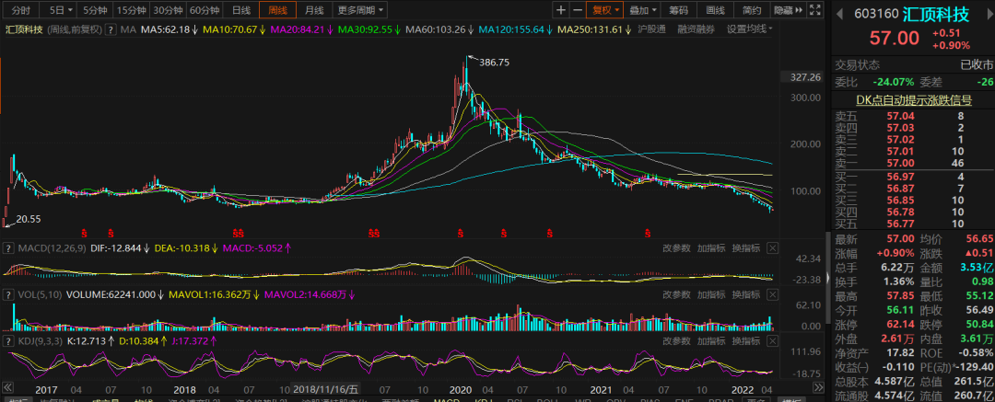The image size is (995, 402).
Task: Open the 复权 dropdown
Action: [605, 10]
